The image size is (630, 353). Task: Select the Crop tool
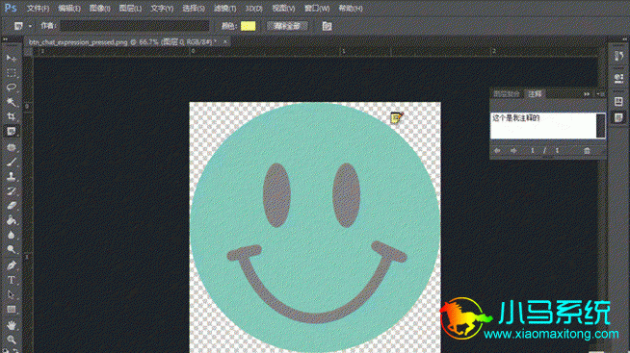(12, 116)
